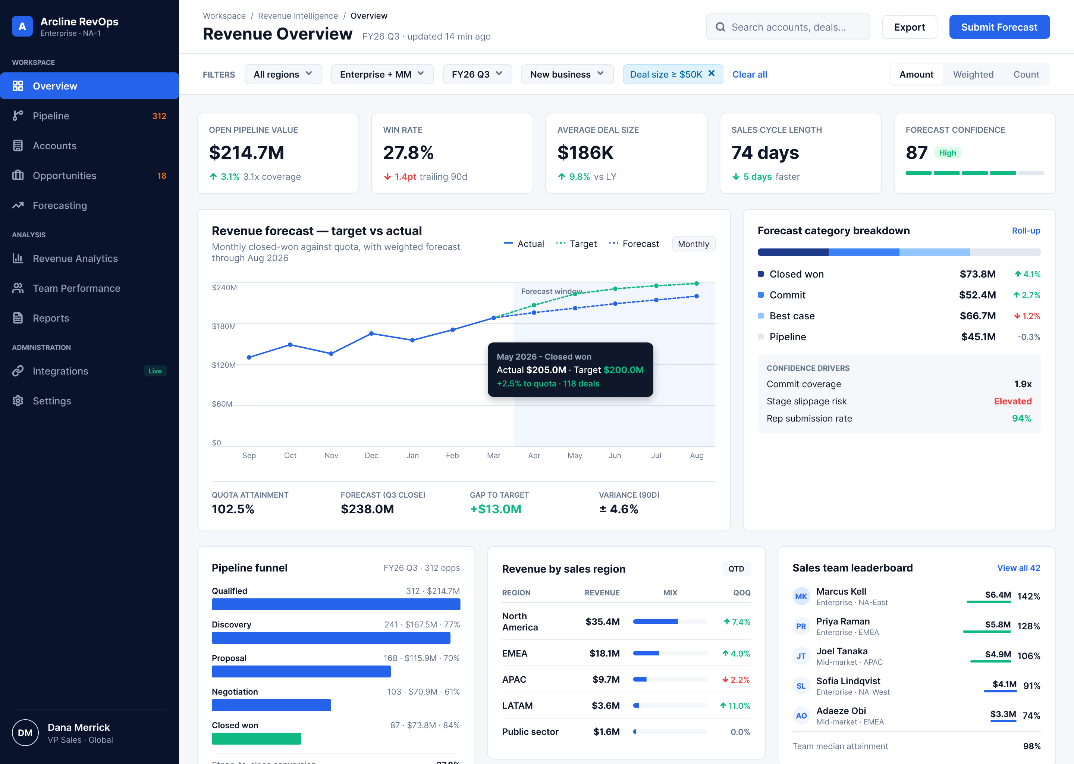Click the Overview grid icon in sidebar

[18, 86]
